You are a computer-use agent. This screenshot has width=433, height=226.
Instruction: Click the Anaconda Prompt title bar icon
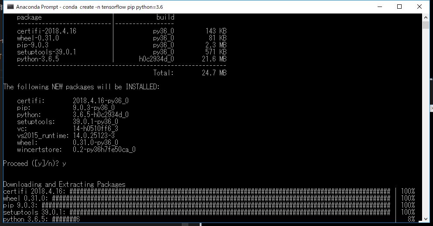pos(10,7)
